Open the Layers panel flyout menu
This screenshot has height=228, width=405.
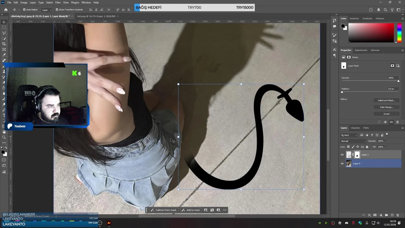point(402,128)
